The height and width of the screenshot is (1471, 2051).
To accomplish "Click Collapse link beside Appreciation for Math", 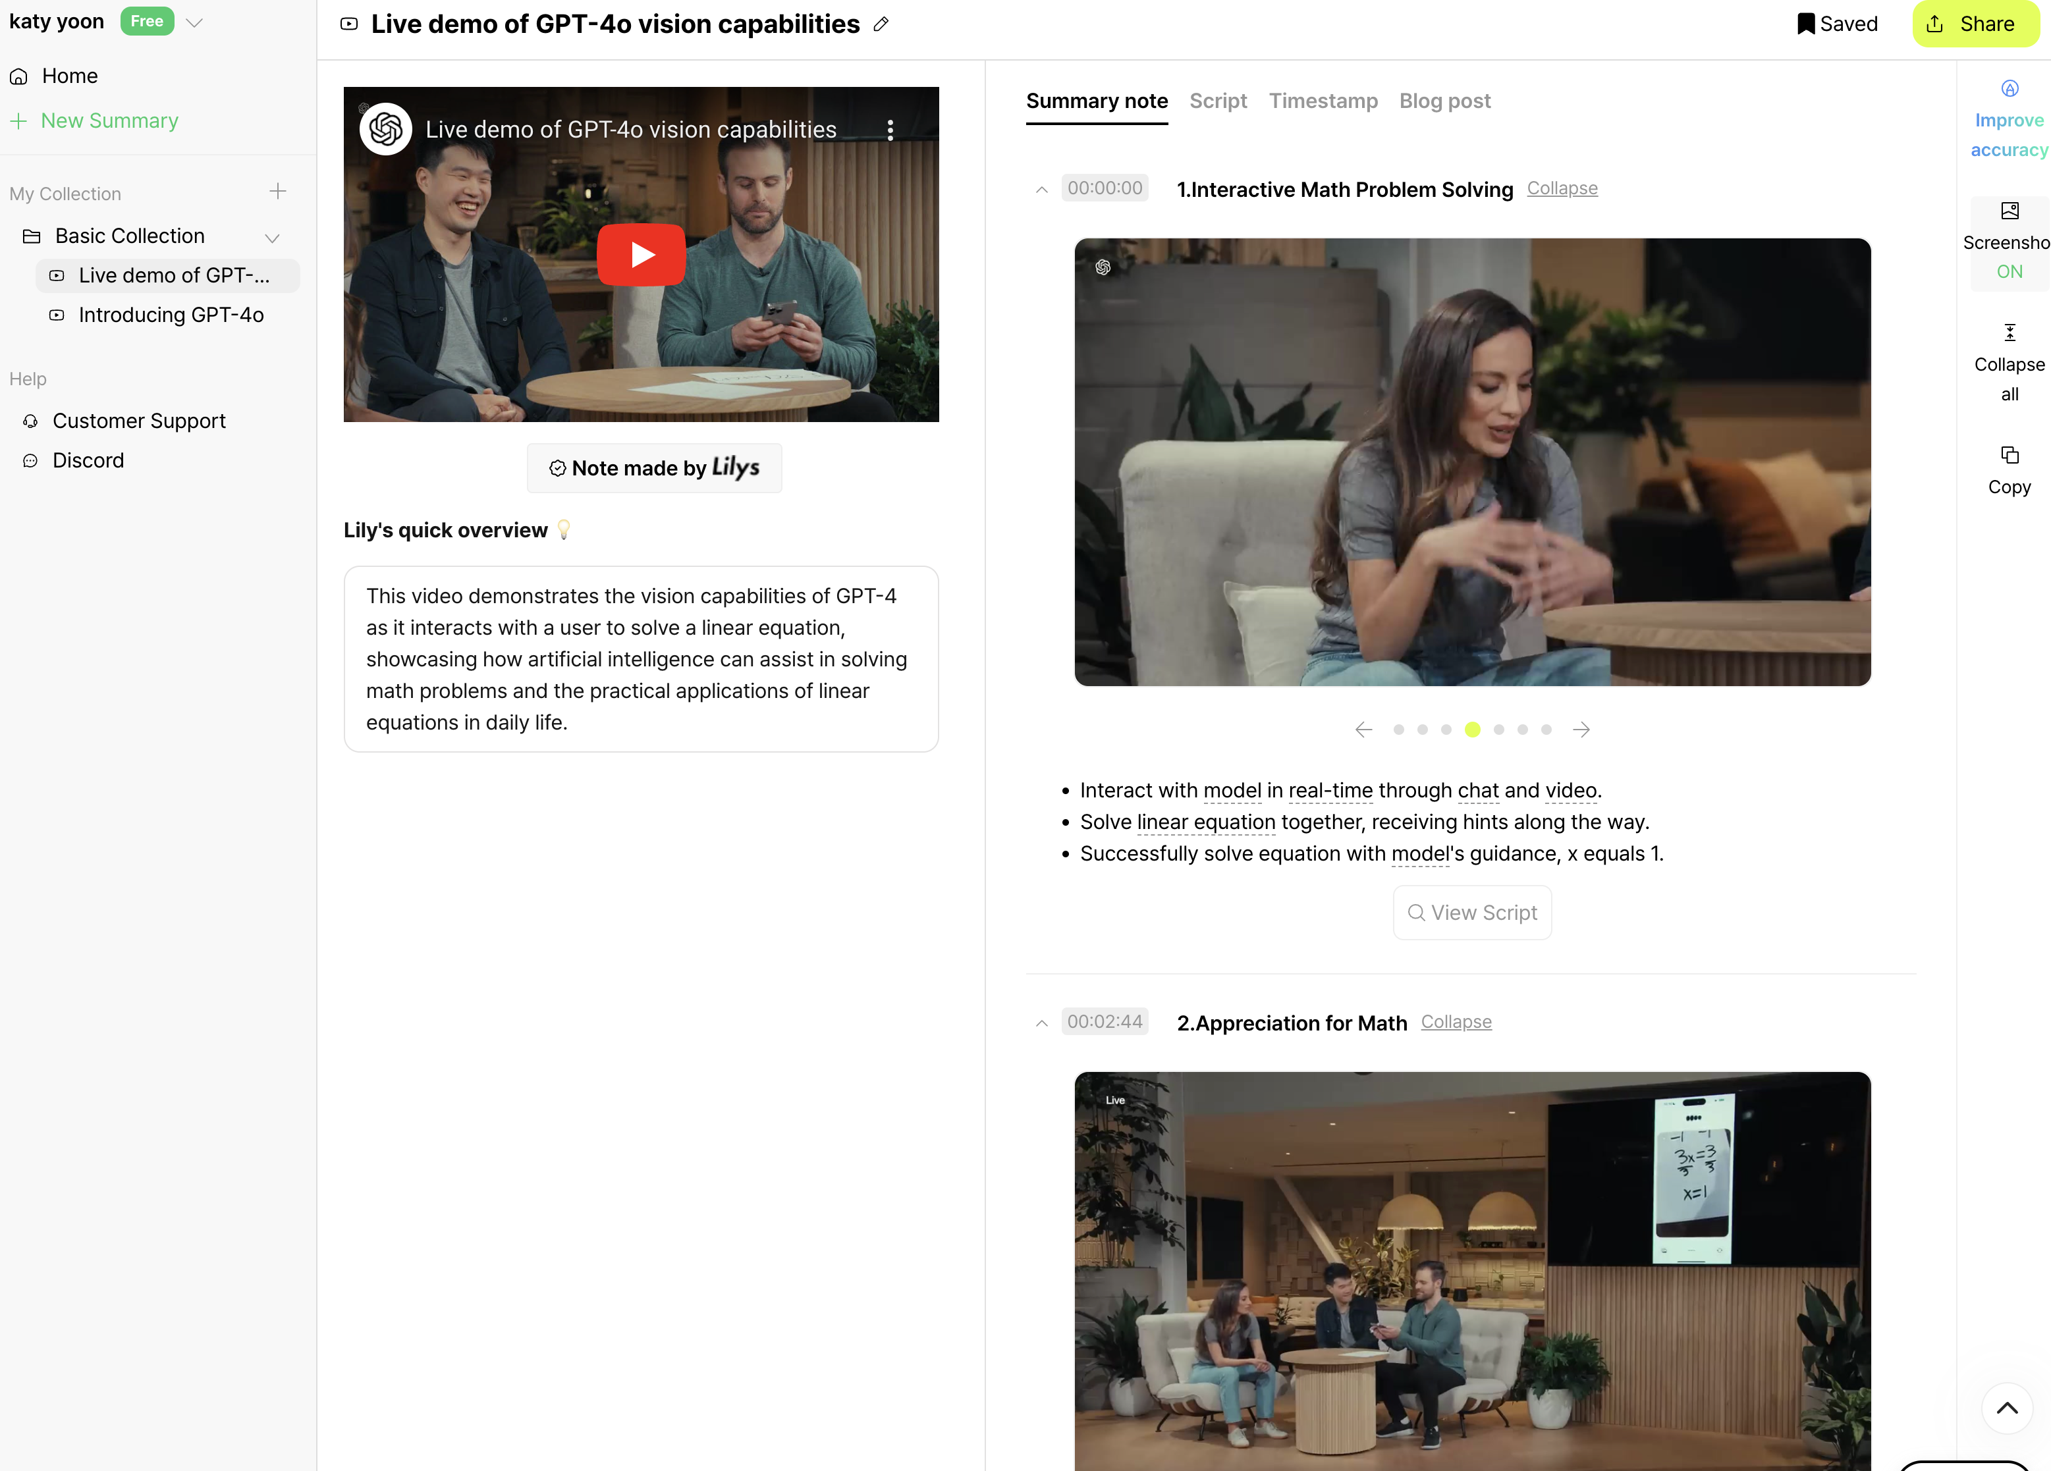I will pos(1456,1022).
